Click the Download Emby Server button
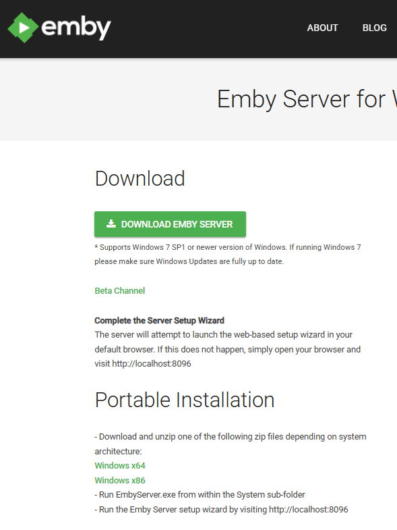Image resolution: width=397 pixels, height=530 pixels. [x=170, y=224]
